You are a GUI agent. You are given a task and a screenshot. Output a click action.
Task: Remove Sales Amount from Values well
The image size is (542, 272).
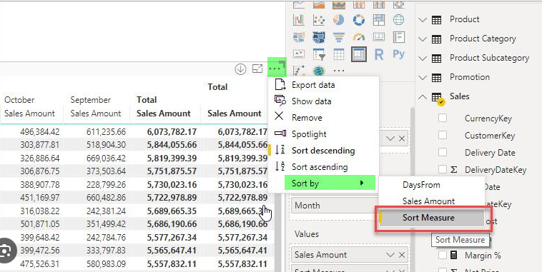point(401,255)
